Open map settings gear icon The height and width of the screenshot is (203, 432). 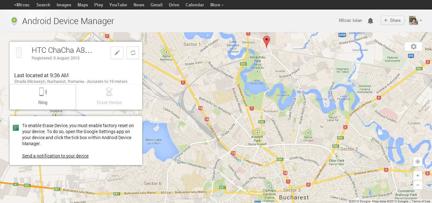pyautogui.click(x=413, y=46)
